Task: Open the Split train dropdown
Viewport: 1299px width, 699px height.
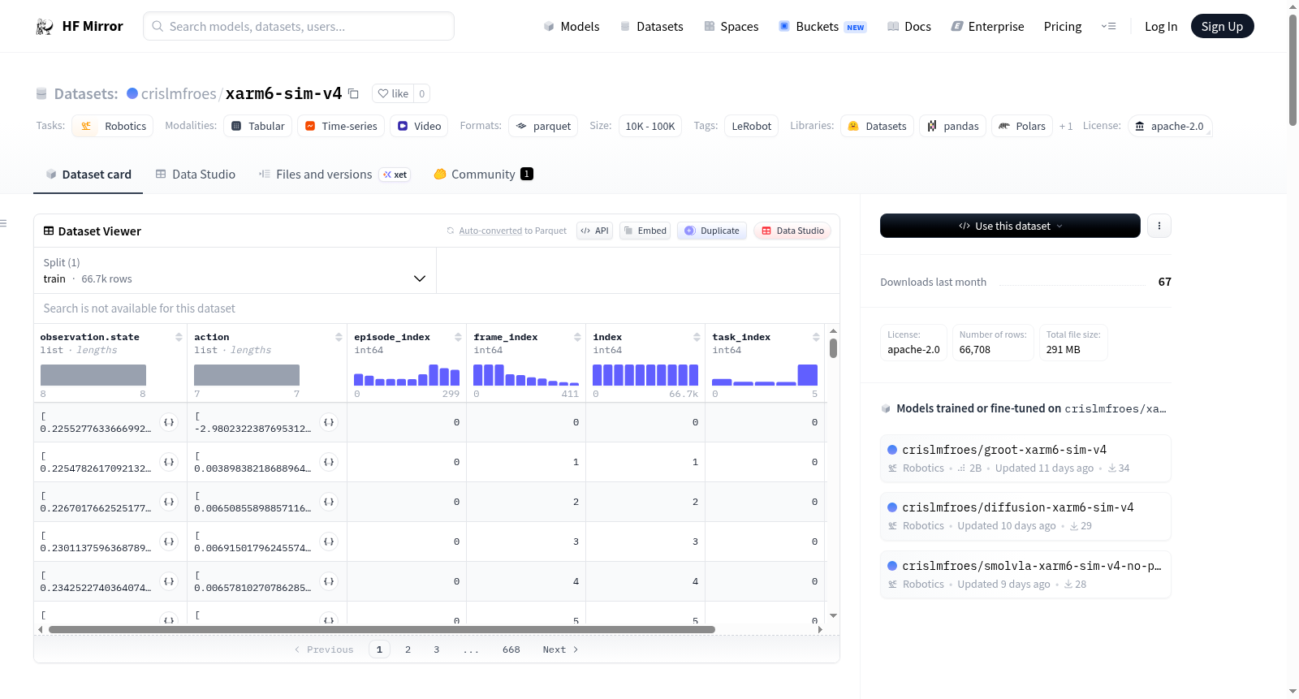Action: tap(235, 270)
